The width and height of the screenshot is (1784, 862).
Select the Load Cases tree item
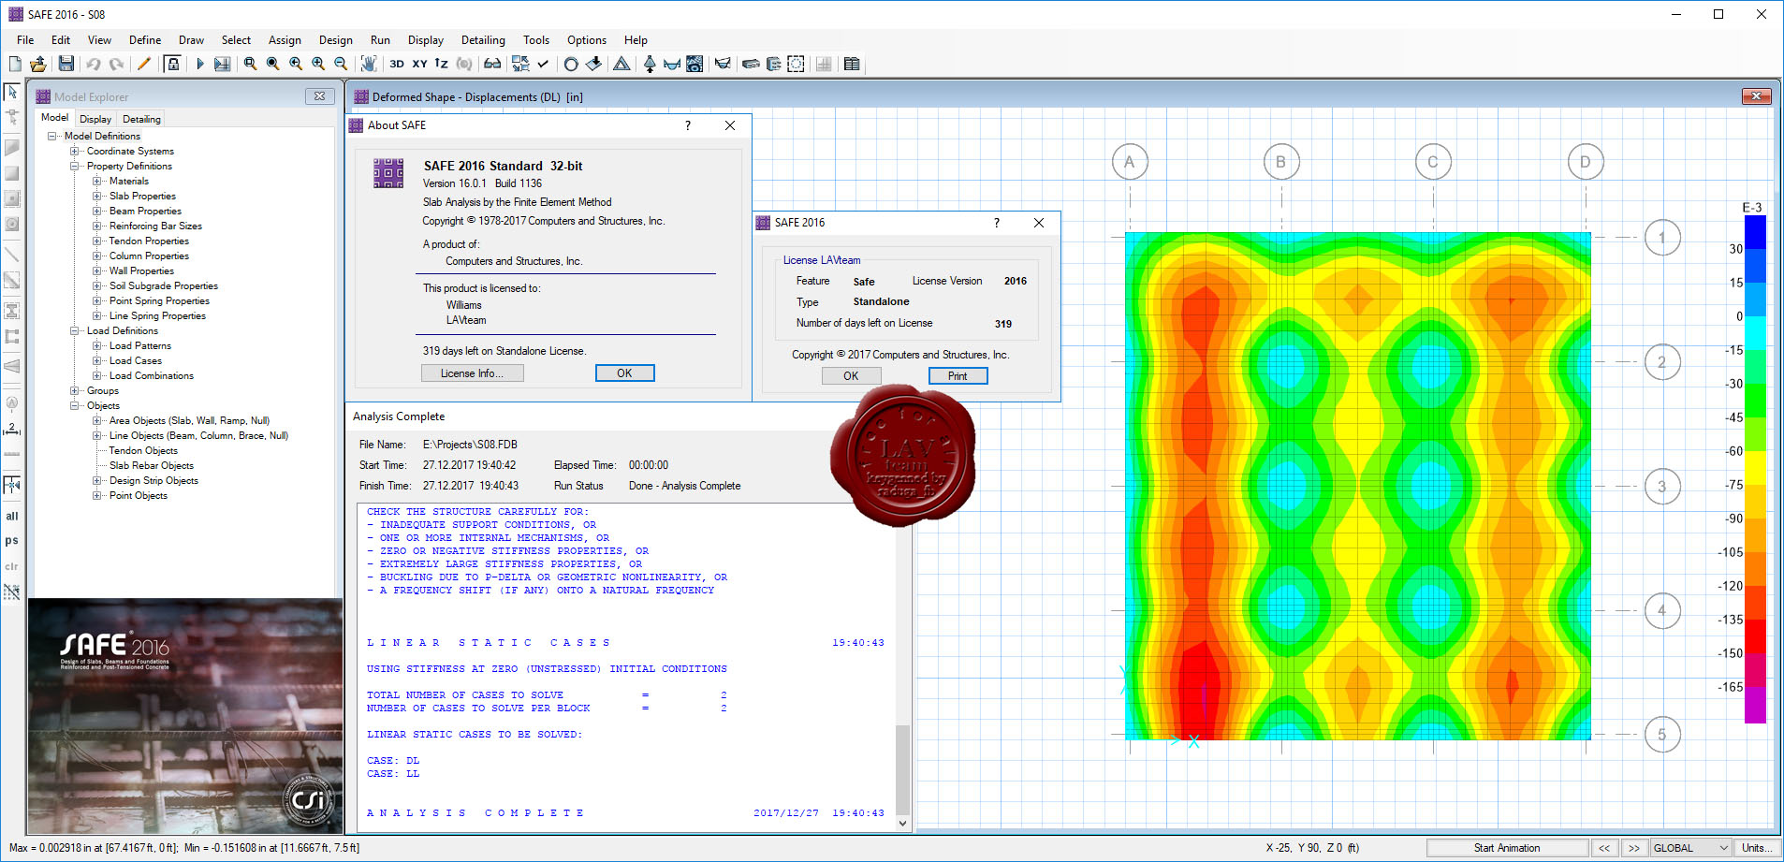tap(136, 360)
